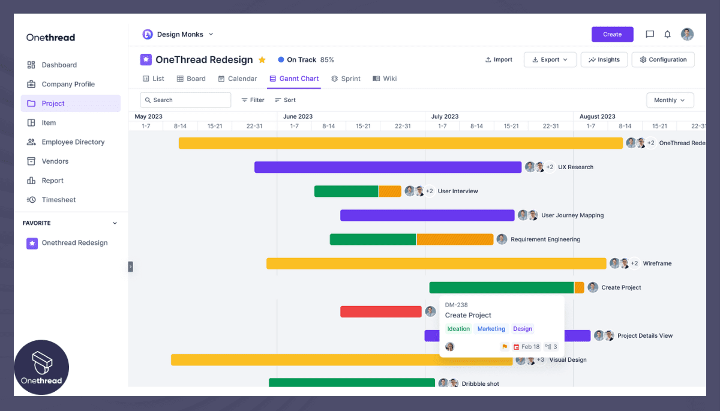The height and width of the screenshot is (411, 720).
Task: Star the OneThread Redesign project title
Action: [x=262, y=59]
